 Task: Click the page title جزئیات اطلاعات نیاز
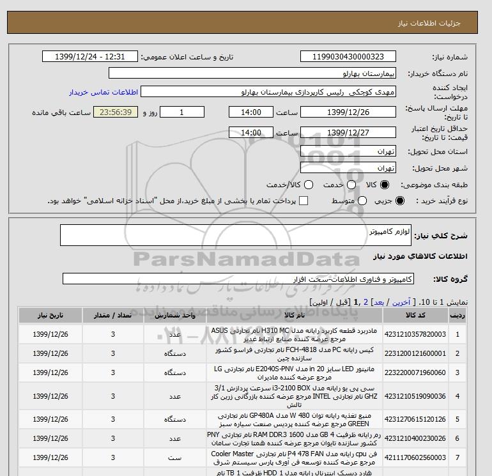[x=429, y=23]
